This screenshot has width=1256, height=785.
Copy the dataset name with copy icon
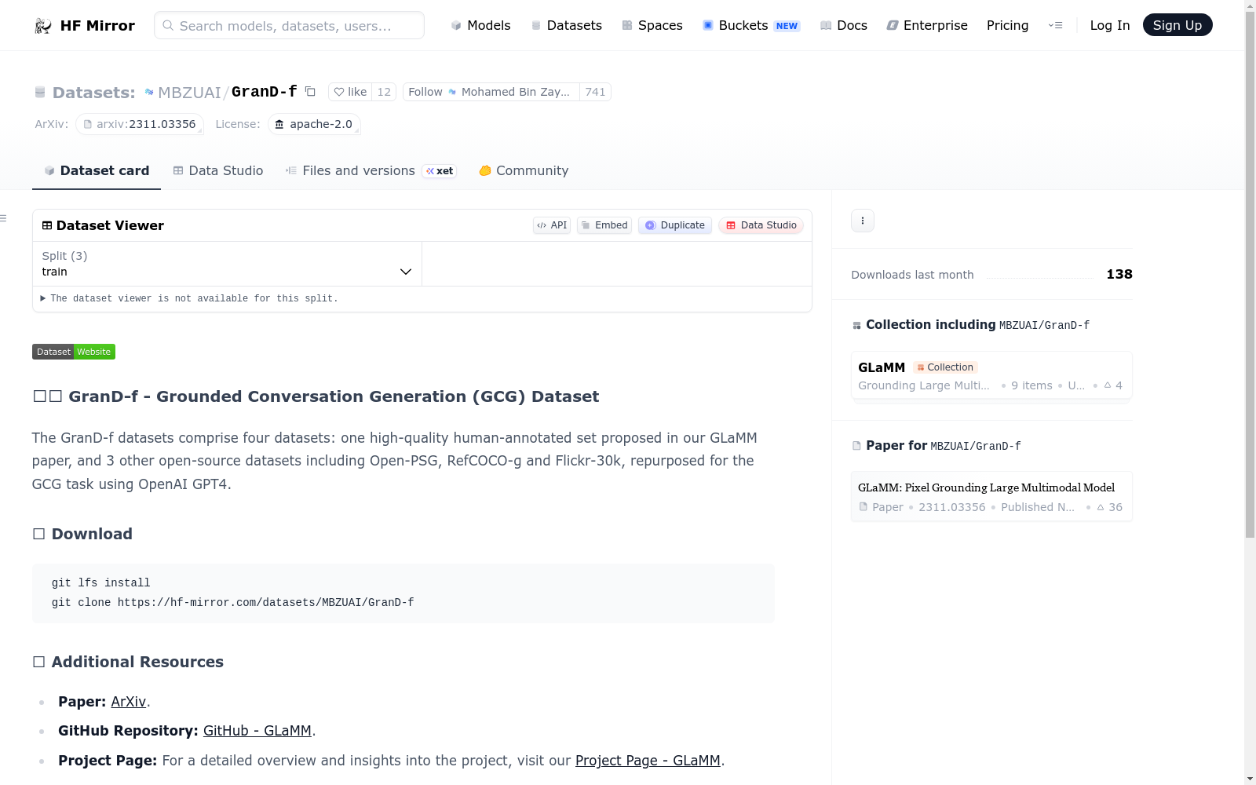(x=311, y=92)
